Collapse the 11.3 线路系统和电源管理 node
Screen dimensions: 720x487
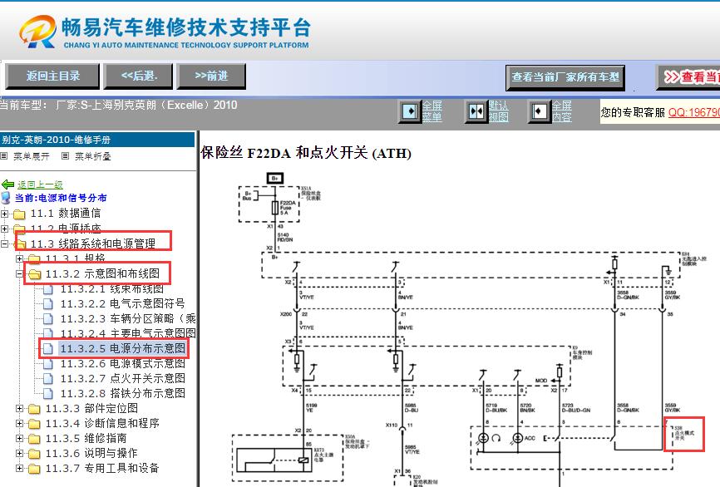click(x=5, y=243)
